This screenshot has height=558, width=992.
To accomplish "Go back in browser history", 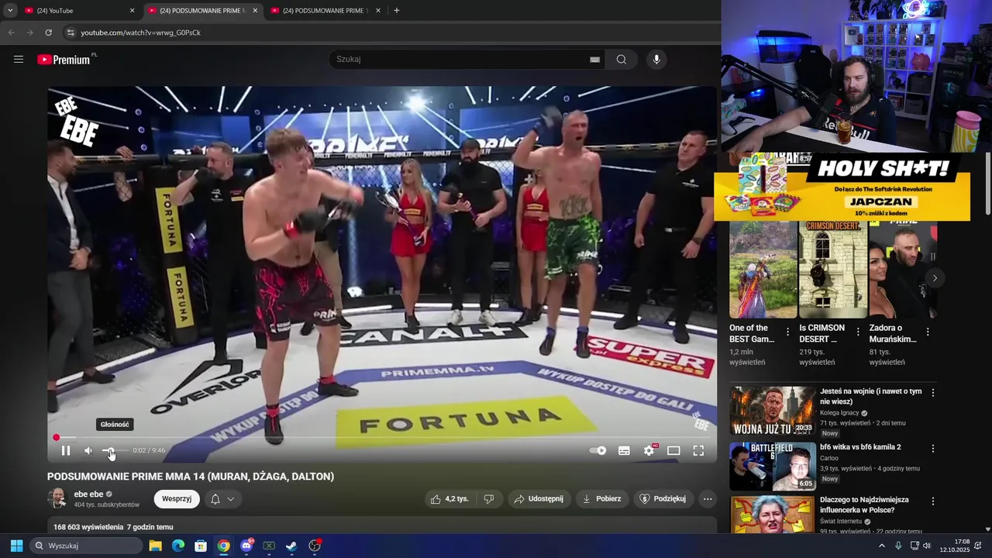I will click(x=11, y=33).
